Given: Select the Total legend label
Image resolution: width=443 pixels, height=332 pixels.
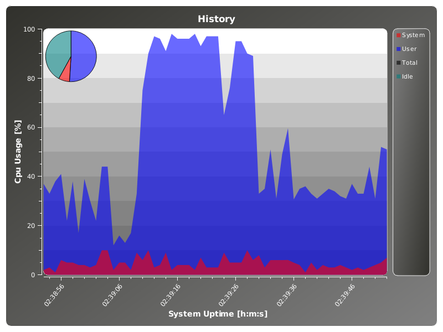Looking at the screenshot, I should click(x=410, y=63).
